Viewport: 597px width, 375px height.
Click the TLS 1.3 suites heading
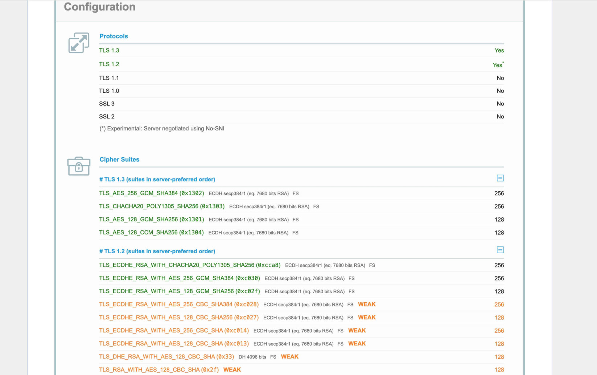point(157,179)
